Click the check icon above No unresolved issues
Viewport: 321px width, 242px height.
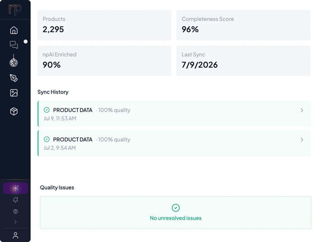coord(176,208)
